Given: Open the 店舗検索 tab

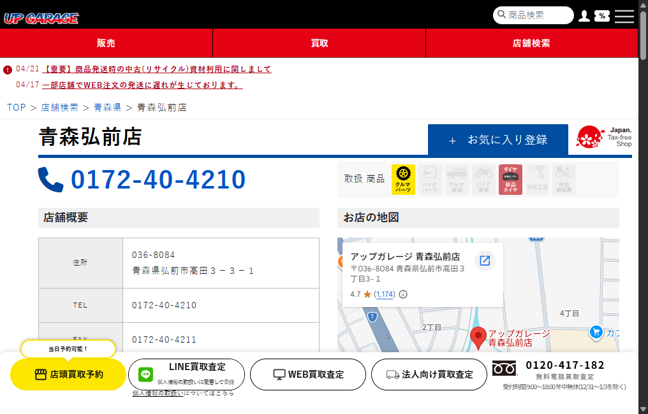Looking at the screenshot, I should [x=532, y=43].
